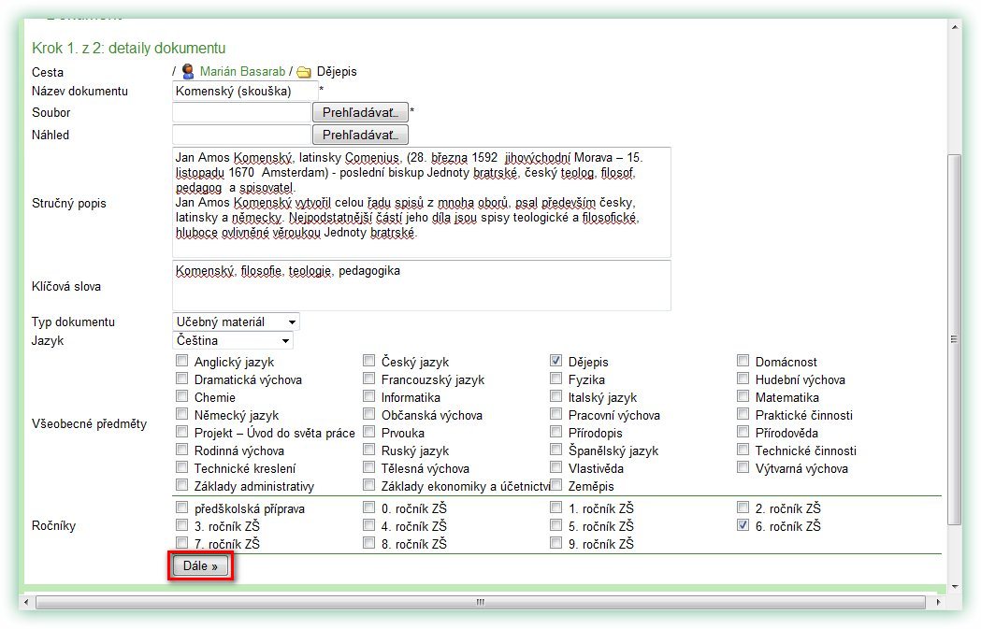The height and width of the screenshot is (629, 981).
Task: Open Marián Basarab path link
Action: tap(242, 71)
